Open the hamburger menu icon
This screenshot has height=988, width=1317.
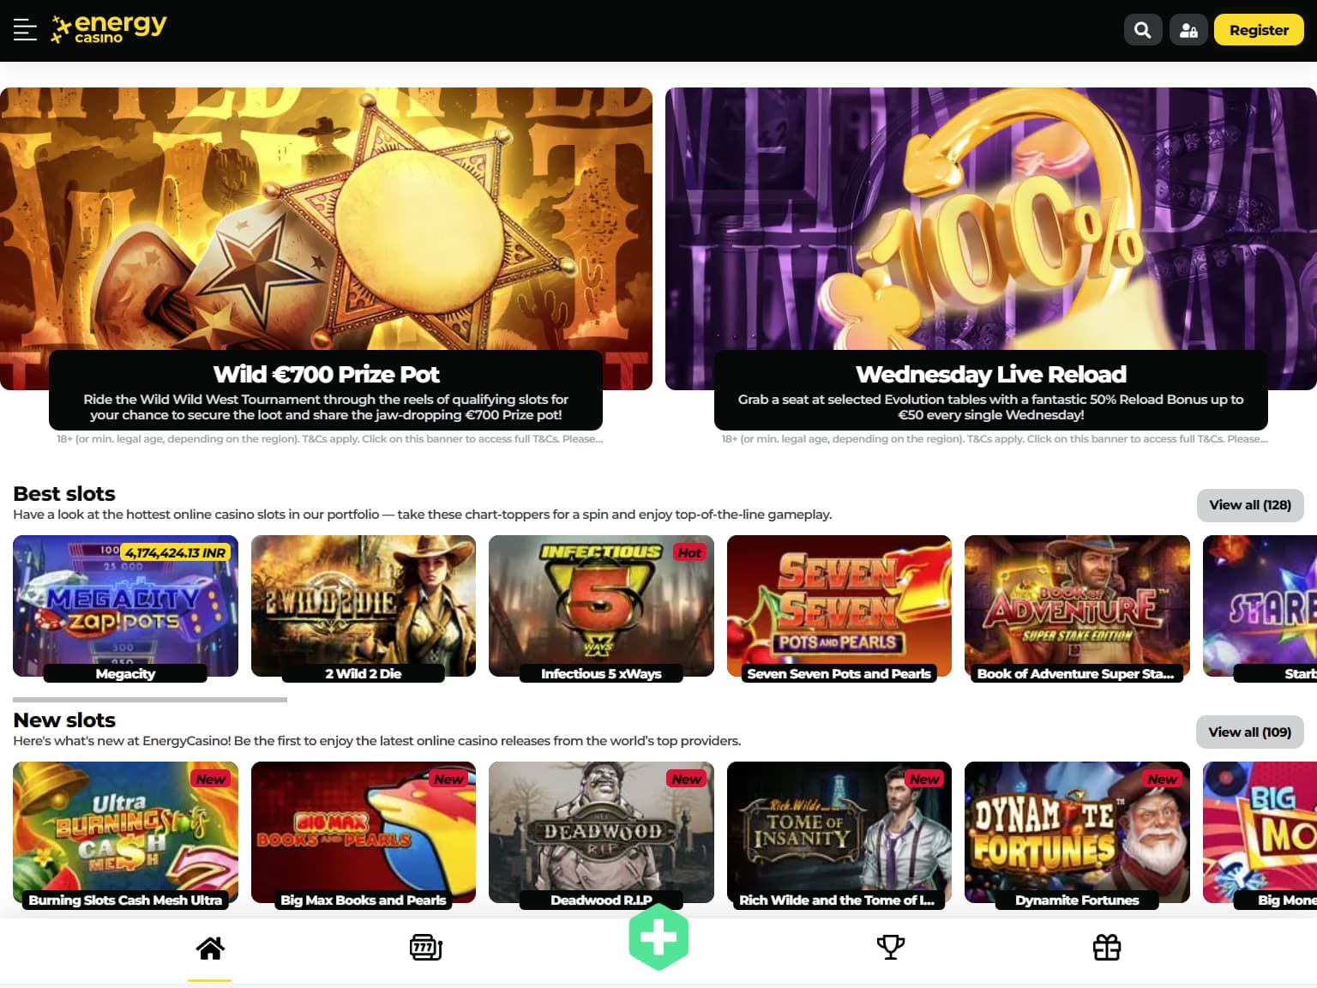pos(25,30)
